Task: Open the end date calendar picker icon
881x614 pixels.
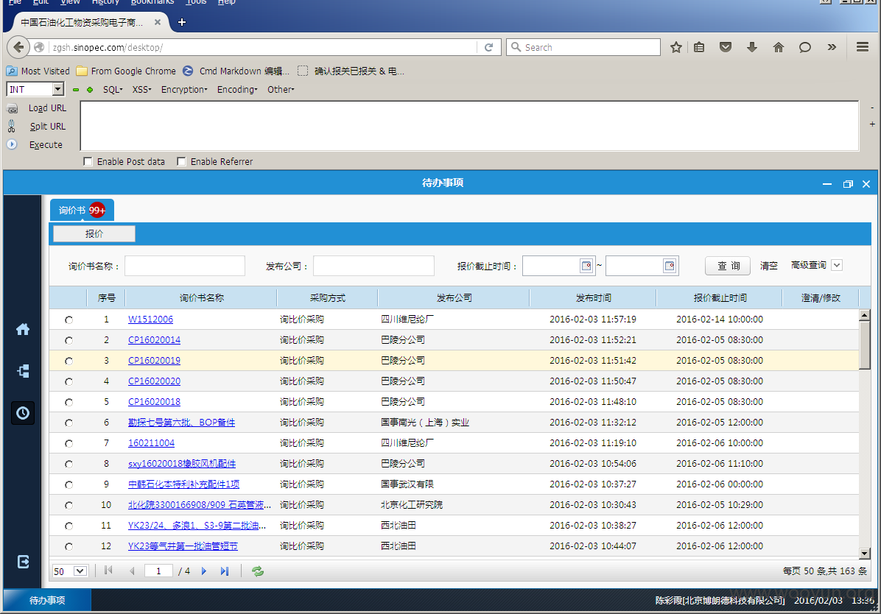Action: coord(669,266)
